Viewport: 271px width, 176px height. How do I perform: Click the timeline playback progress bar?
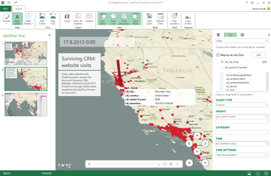pos(127,164)
